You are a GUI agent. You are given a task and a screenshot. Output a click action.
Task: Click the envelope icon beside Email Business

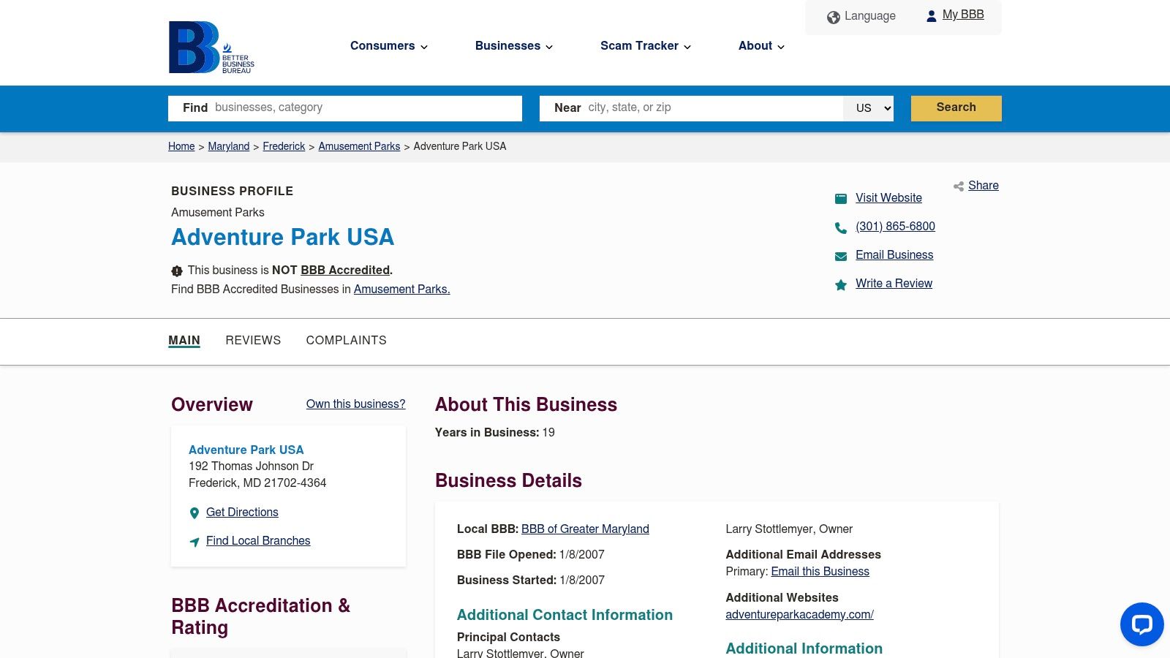pos(841,256)
